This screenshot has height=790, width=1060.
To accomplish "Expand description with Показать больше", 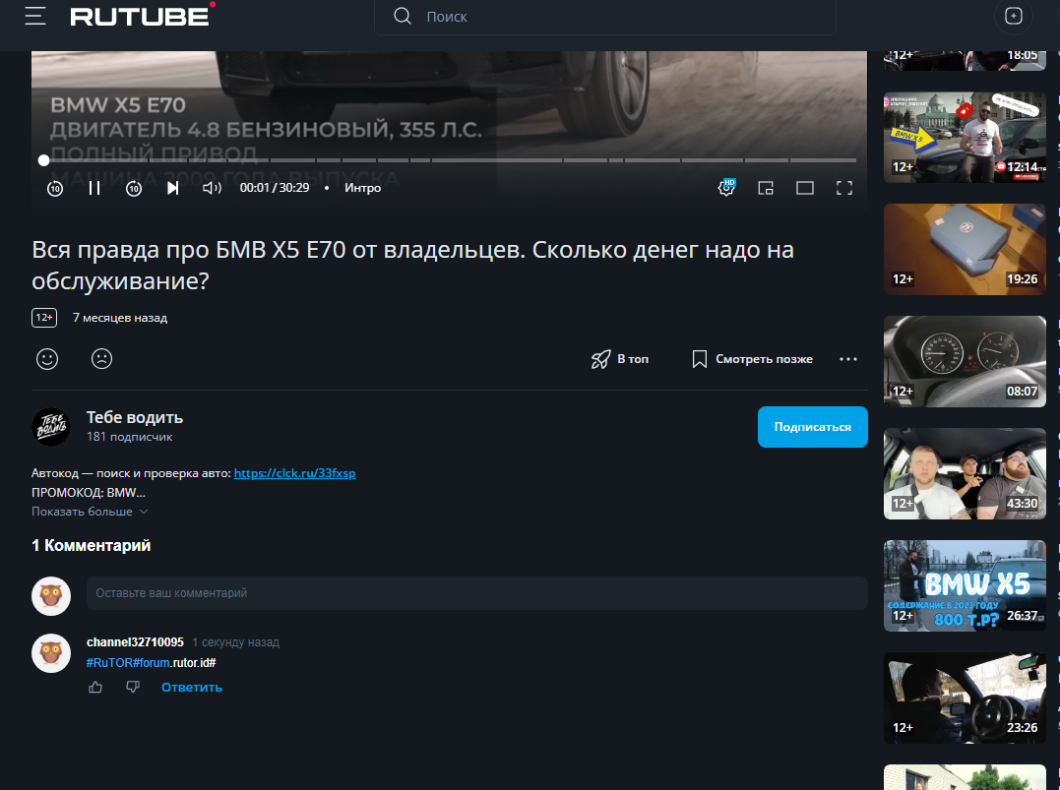I will [90, 512].
